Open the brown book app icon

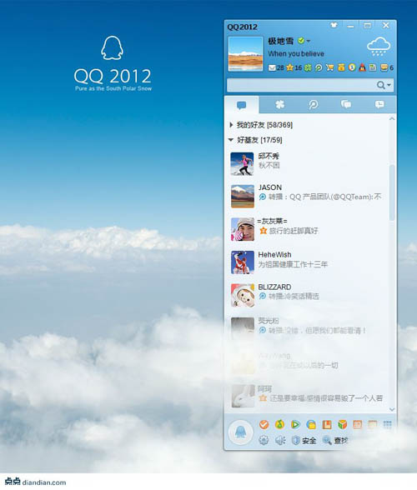point(327,424)
